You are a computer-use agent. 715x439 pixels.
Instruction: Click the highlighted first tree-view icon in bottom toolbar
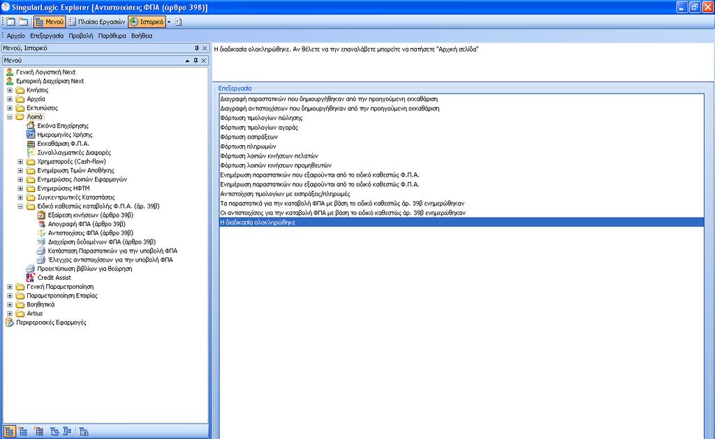click(10, 431)
